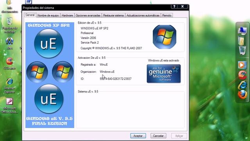
Task: Click the right Windows orb in banner
Action: (x=63, y=72)
